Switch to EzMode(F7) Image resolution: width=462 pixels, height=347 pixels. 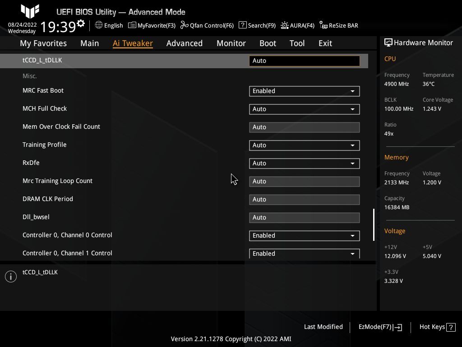coord(380,327)
